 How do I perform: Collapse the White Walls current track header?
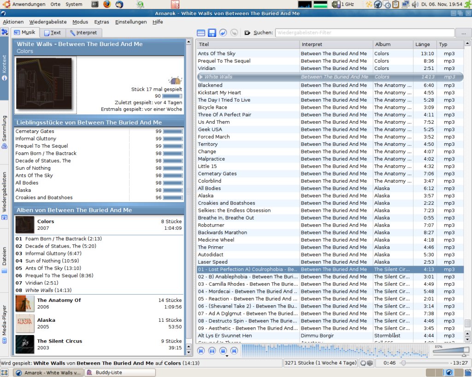[99, 47]
